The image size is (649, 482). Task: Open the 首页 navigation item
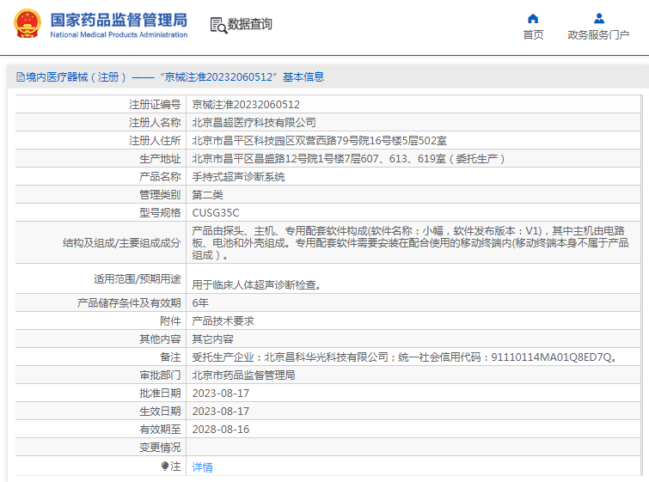click(533, 35)
